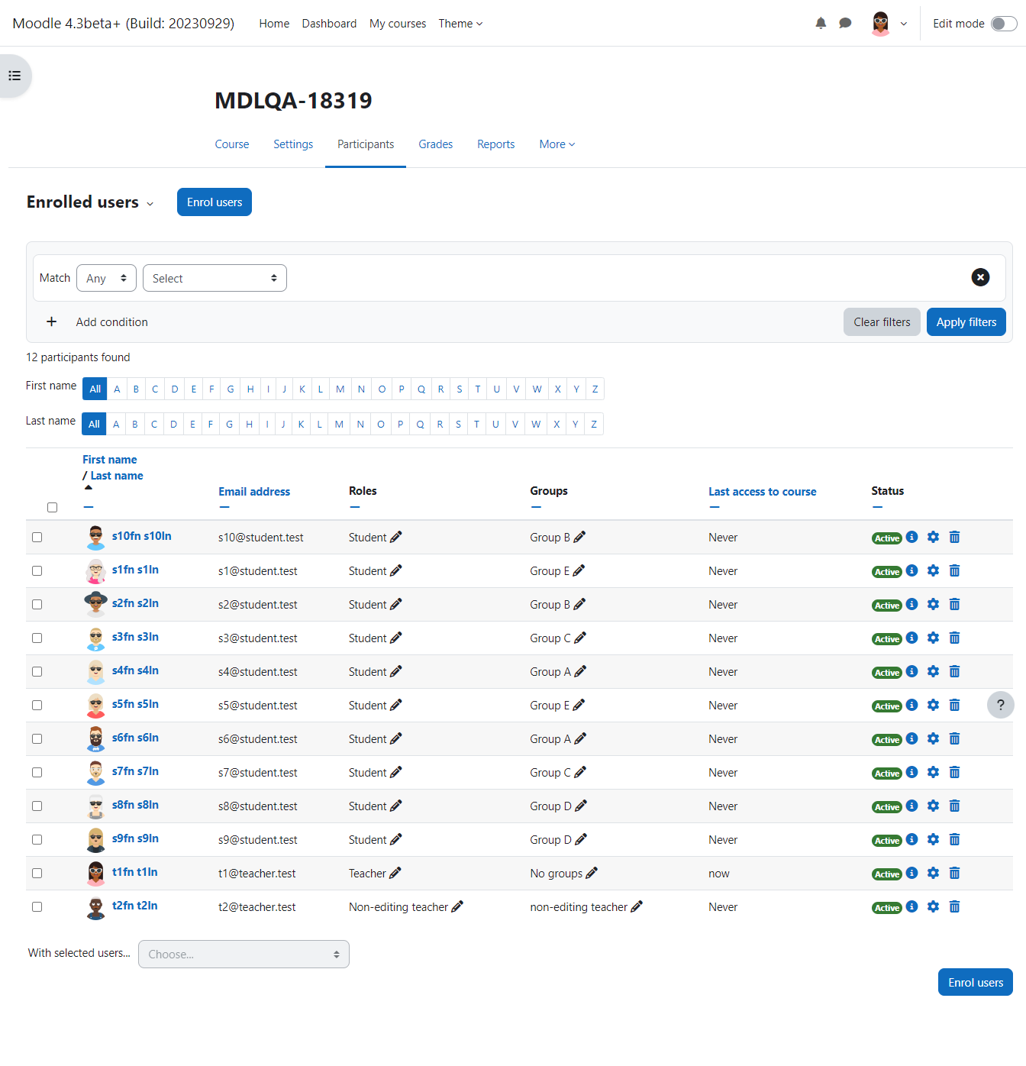Open the filter type Select dropdown
This screenshot has width=1026, height=1066.
point(215,278)
